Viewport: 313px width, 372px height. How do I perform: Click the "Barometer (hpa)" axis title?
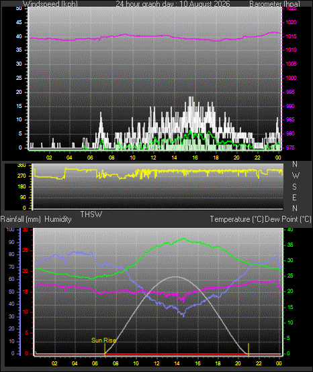pos(275,4)
